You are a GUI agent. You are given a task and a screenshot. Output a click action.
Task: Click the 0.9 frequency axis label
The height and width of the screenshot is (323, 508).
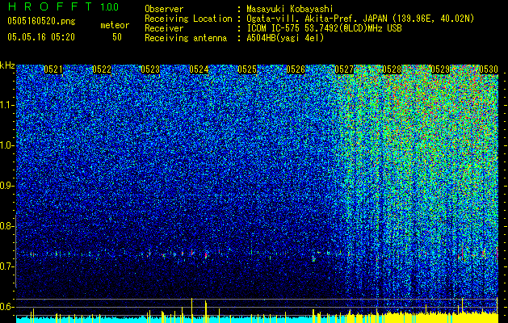coord(6,186)
